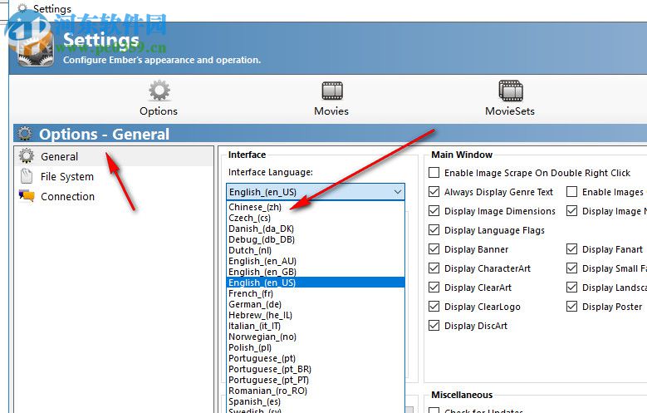Choose Polish_(pl) from language list
This screenshot has width=647, height=413.
coord(316,347)
